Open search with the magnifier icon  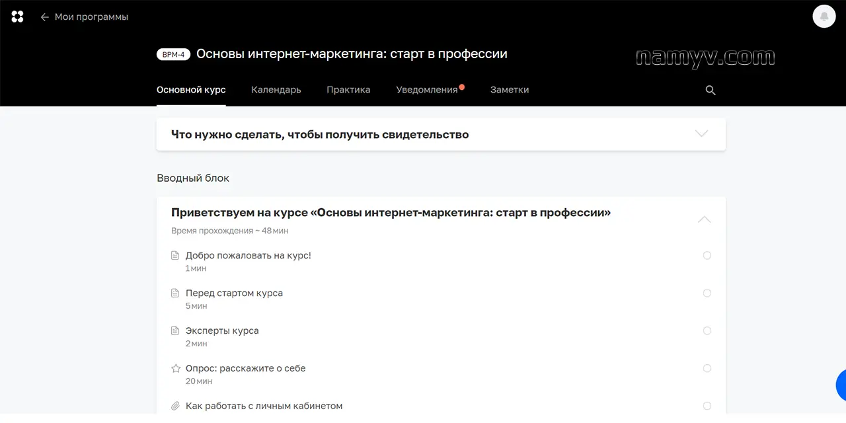point(710,90)
